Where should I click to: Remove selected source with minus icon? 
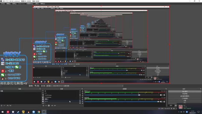46,106
